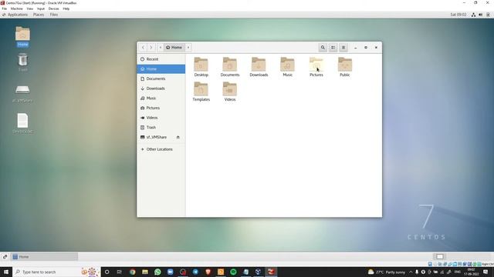
Task: Select the Public folder icon
Action: (x=345, y=65)
